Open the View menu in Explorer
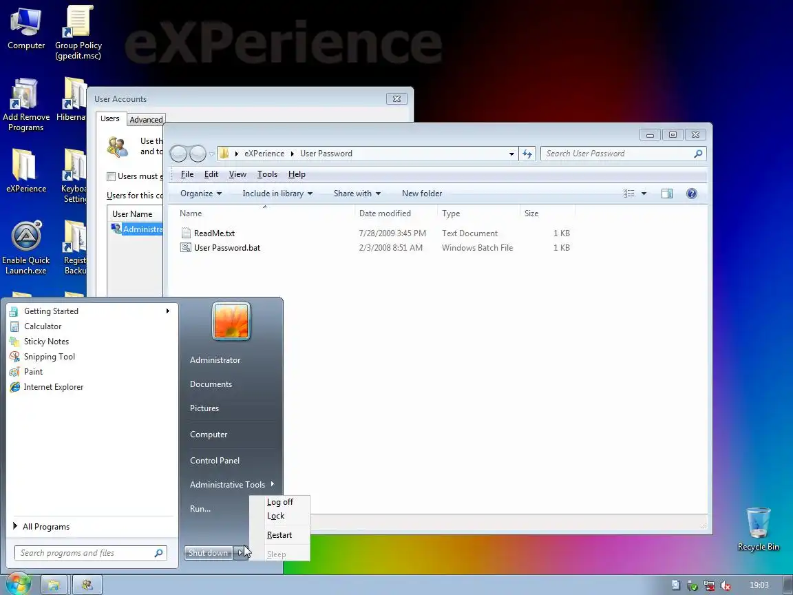Image resolution: width=793 pixels, height=595 pixels. coord(237,174)
